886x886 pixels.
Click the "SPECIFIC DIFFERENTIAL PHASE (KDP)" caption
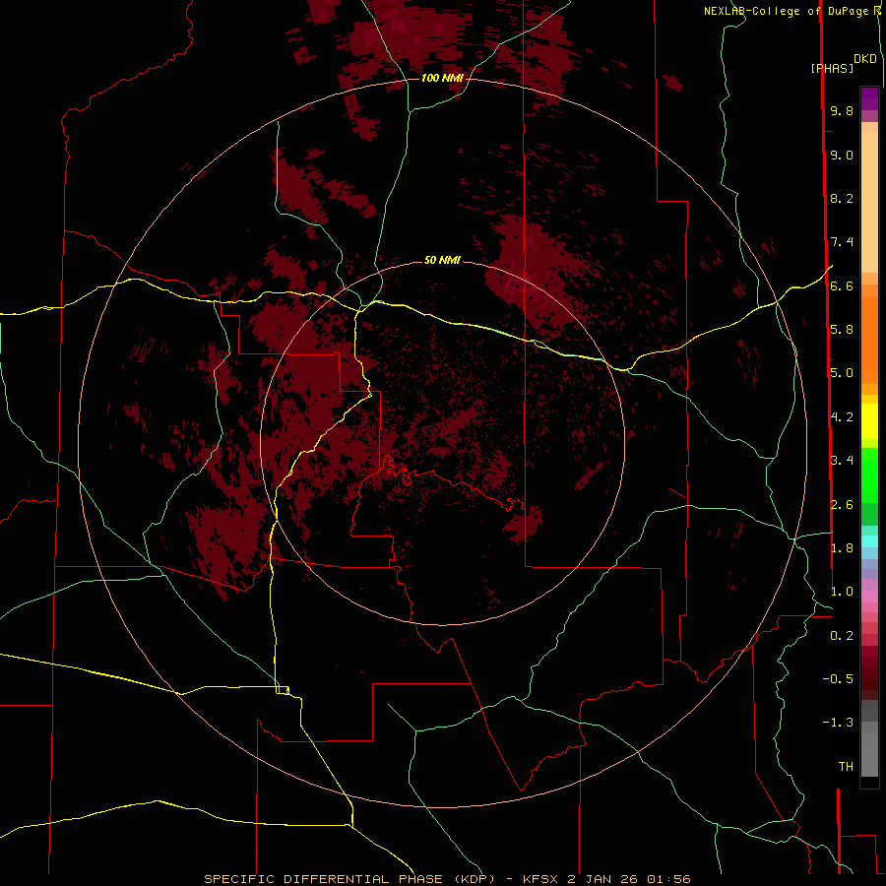tap(349, 879)
